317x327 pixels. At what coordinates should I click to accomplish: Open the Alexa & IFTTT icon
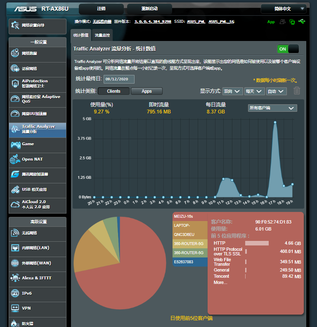click(15, 278)
